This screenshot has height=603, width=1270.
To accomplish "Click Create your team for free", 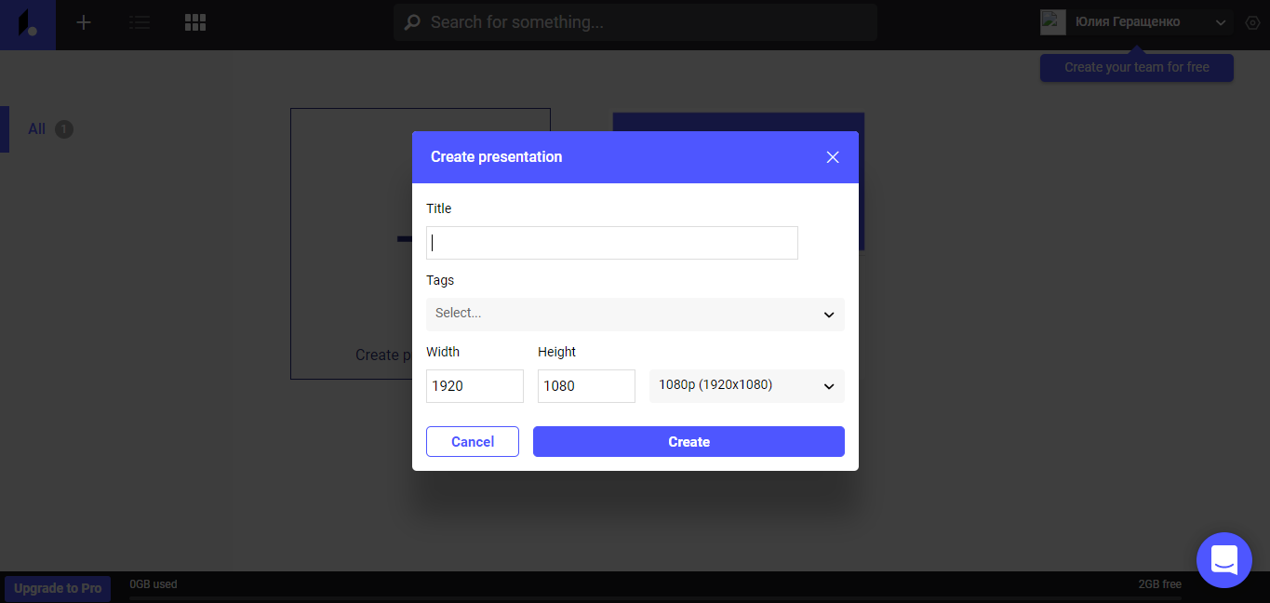I will click(1136, 67).
